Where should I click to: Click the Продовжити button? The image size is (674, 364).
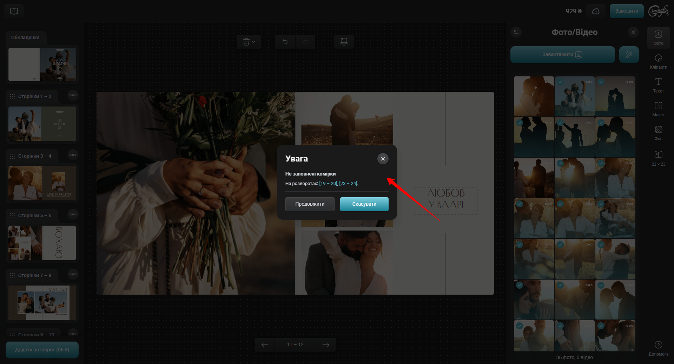point(310,204)
